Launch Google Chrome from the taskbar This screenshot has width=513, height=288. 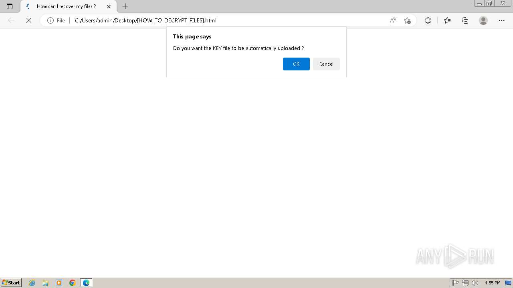pos(73,283)
